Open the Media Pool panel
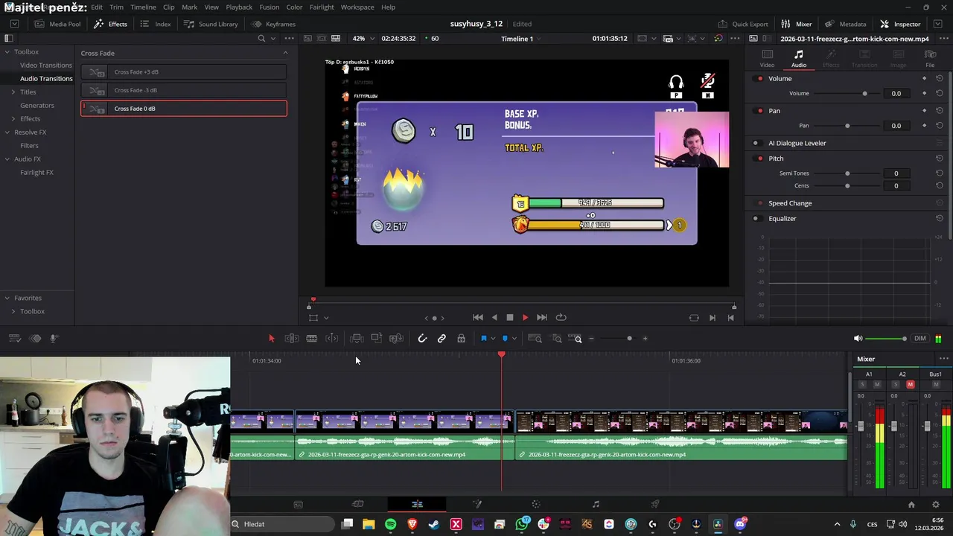The image size is (953, 536). pyautogui.click(x=57, y=24)
